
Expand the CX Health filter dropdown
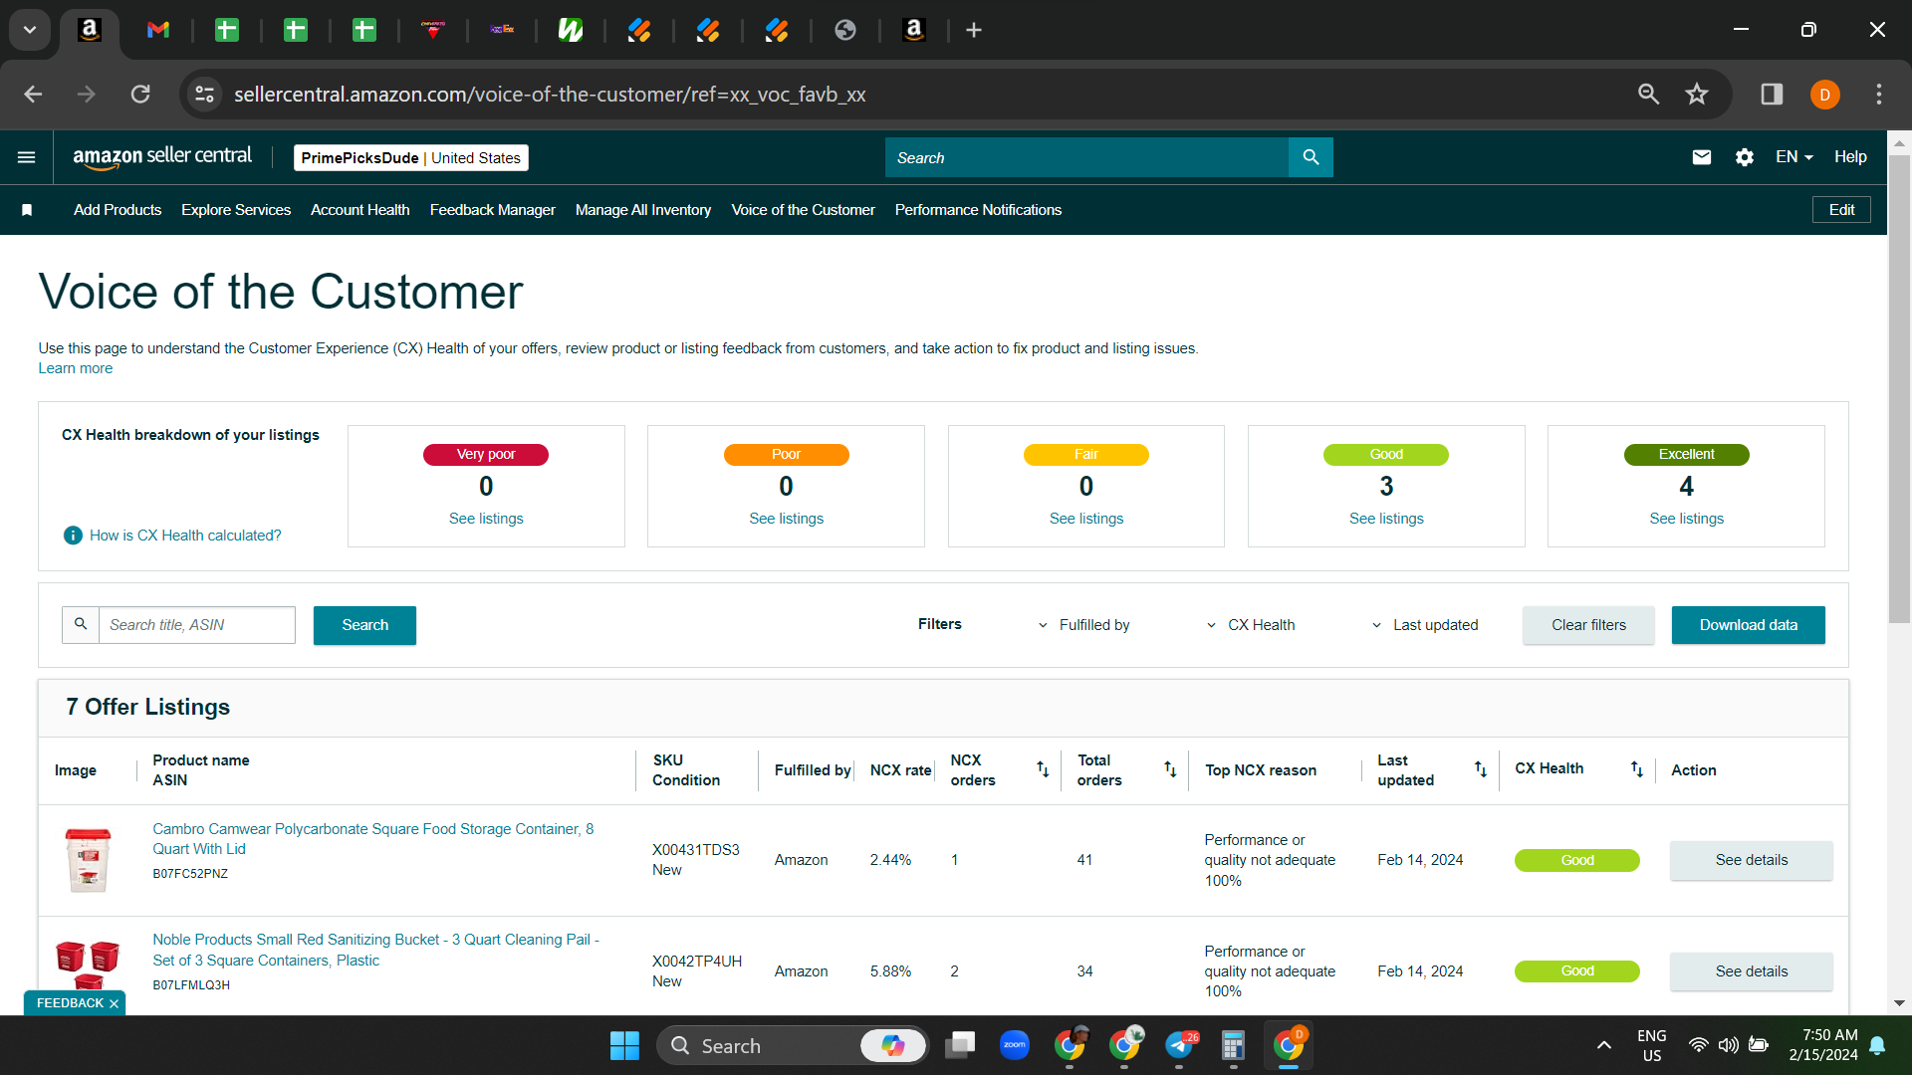(x=1251, y=625)
